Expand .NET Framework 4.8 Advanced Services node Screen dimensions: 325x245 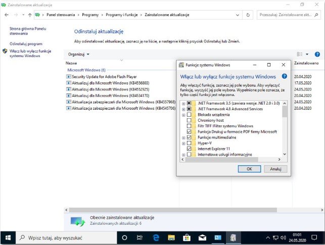[183, 109]
